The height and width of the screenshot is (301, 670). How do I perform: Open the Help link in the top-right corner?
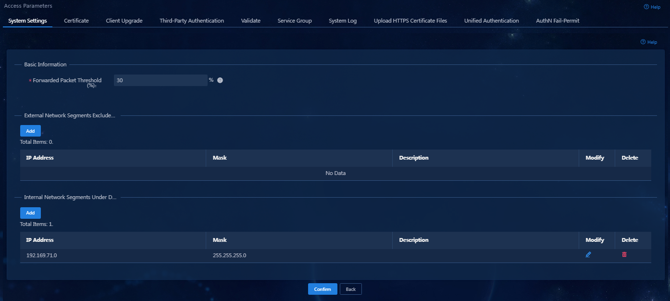pyautogui.click(x=652, y=7)
